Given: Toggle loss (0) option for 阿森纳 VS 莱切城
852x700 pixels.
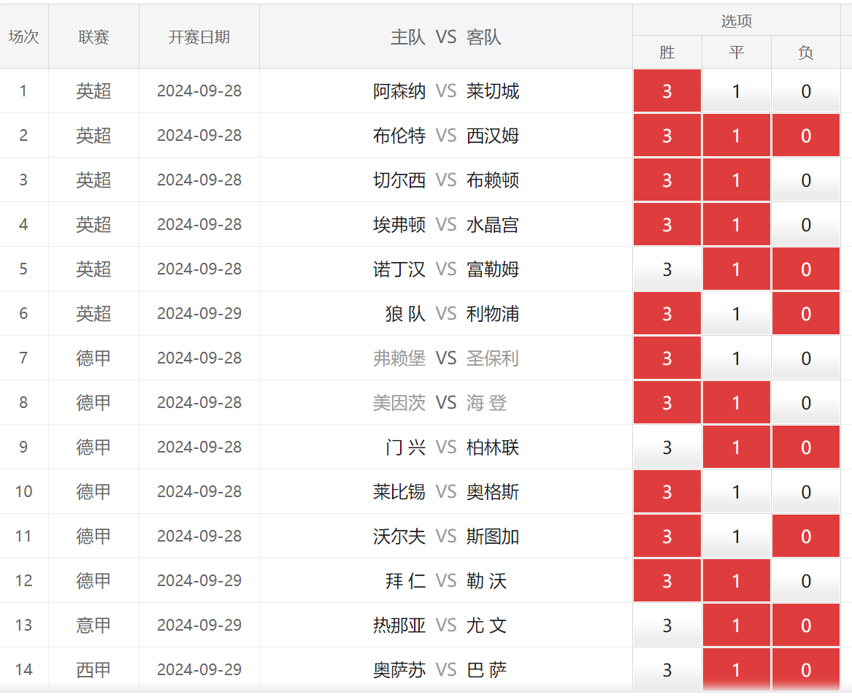Looking at the screenshot, I should [x=806, y=91].
